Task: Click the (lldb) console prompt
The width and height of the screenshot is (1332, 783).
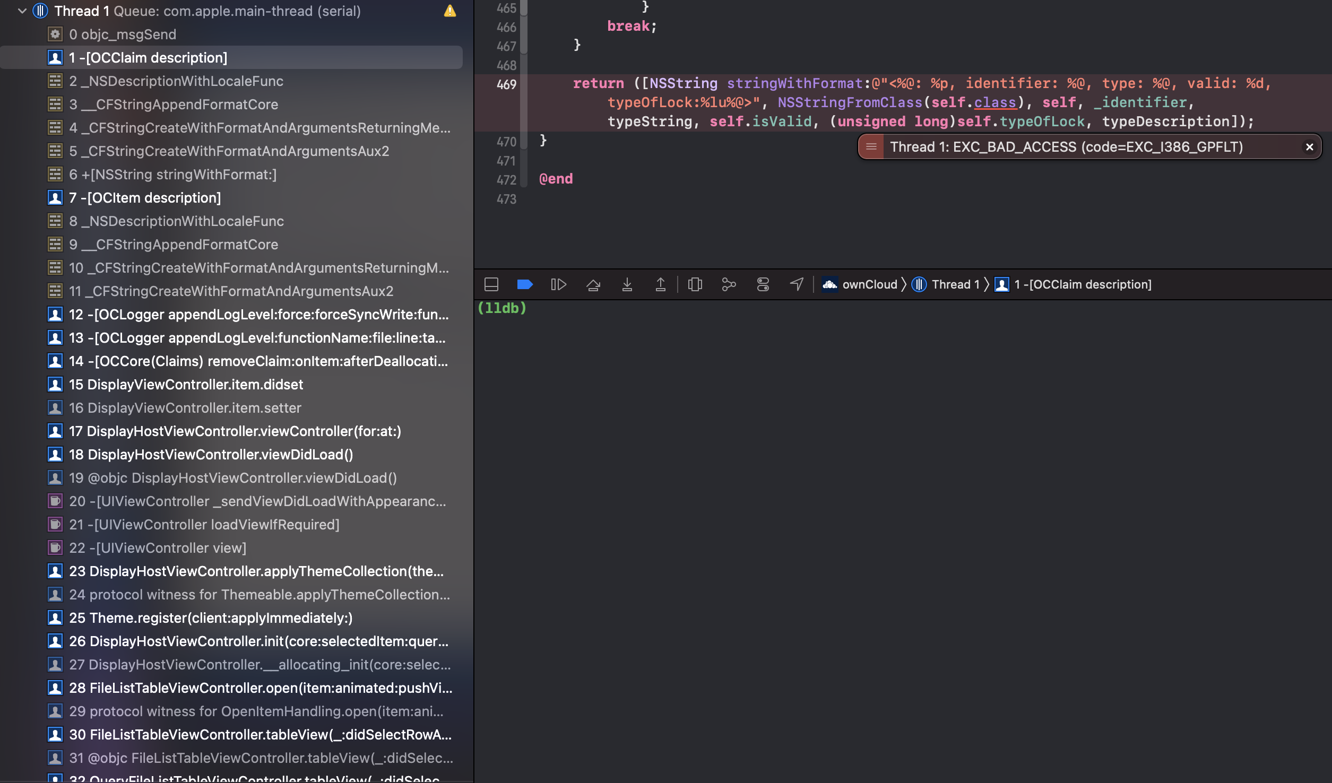Action: [x=502, y=308]
